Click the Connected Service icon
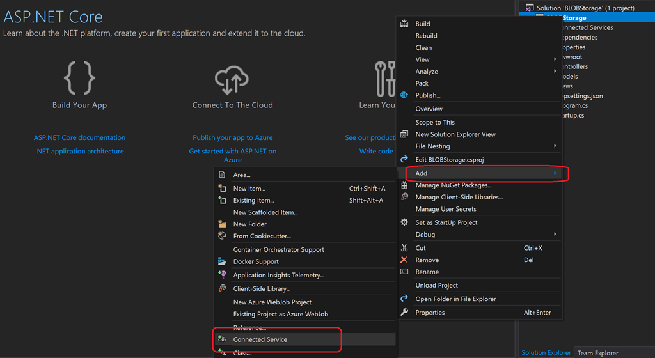Image resolution: width=655 pixels, height=358 pixels. pos(222,339)
